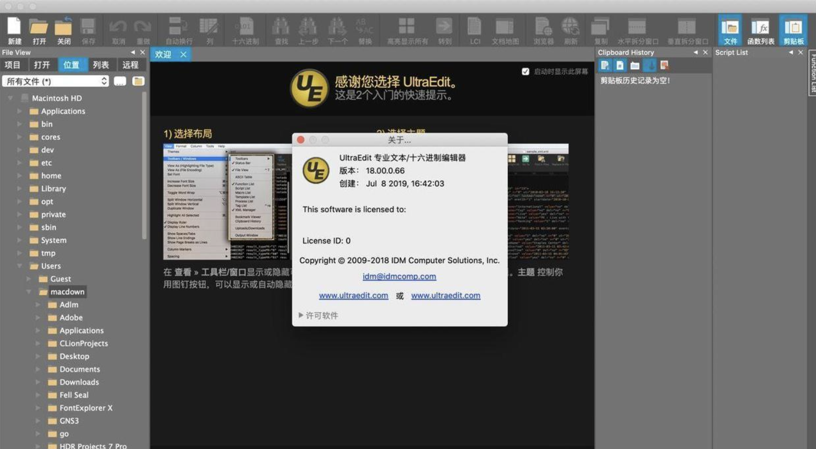Click the 打开 folder icon in the main toolbar
Viewport: 816px width, 449px height.
tap(39, 26)
